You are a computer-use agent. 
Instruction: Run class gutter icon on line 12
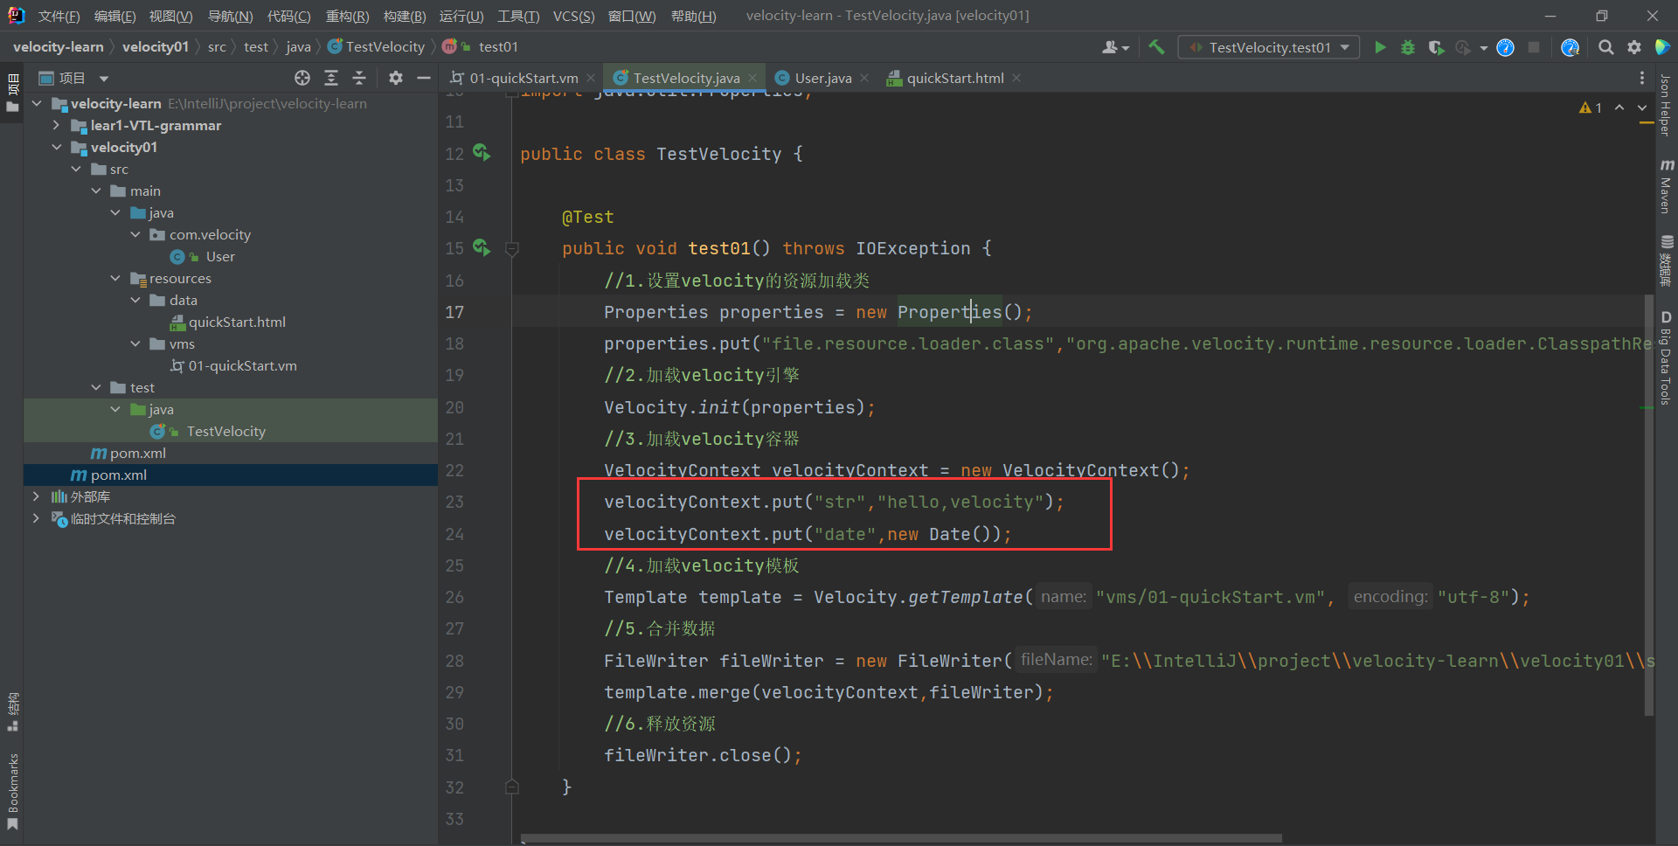[482, 153]
